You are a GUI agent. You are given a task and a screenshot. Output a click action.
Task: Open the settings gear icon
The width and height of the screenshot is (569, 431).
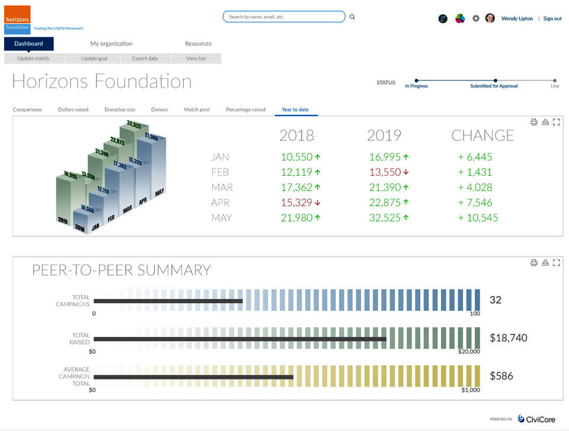(x=475, y=18)
